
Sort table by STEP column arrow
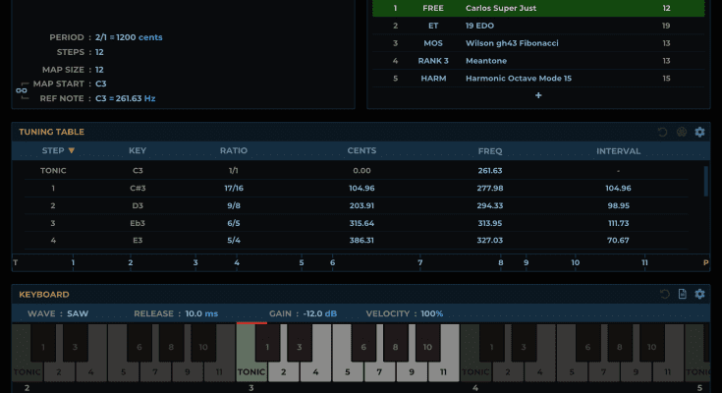(71, 151)
